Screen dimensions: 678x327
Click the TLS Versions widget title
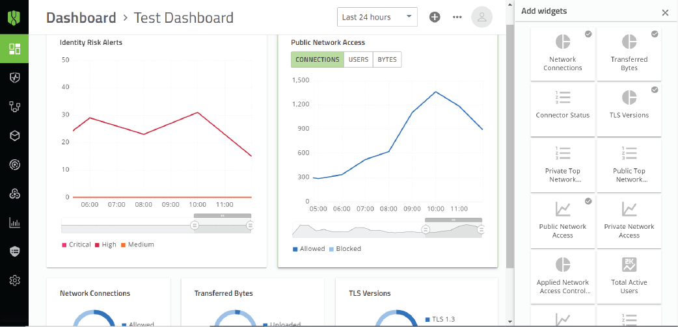tap(370, 293)
